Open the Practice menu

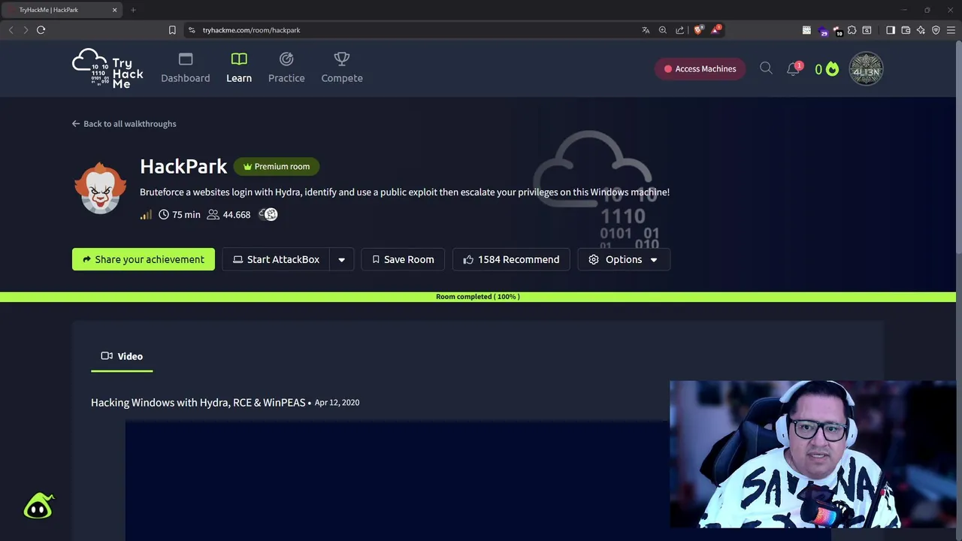pyautogui.click(x=286, y=68)
